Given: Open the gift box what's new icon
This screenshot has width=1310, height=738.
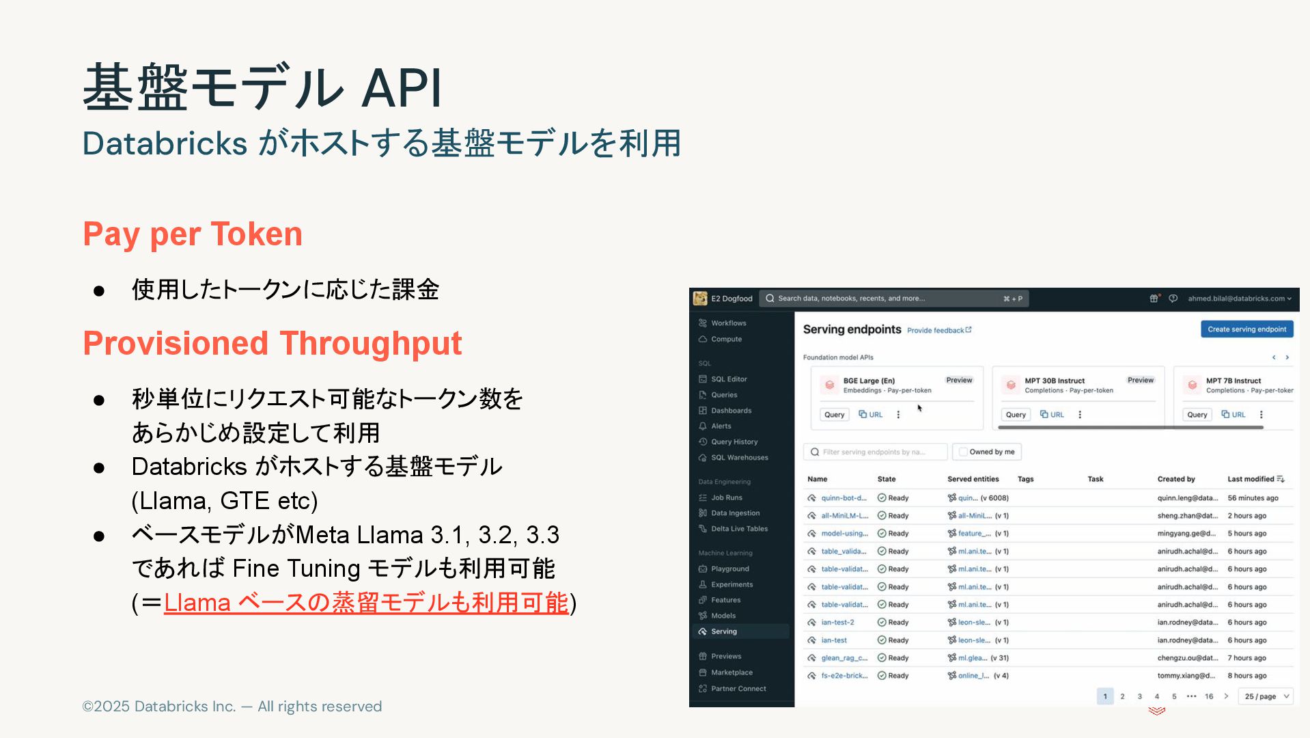Looking at the screenshot, I should coord(1154,299).
